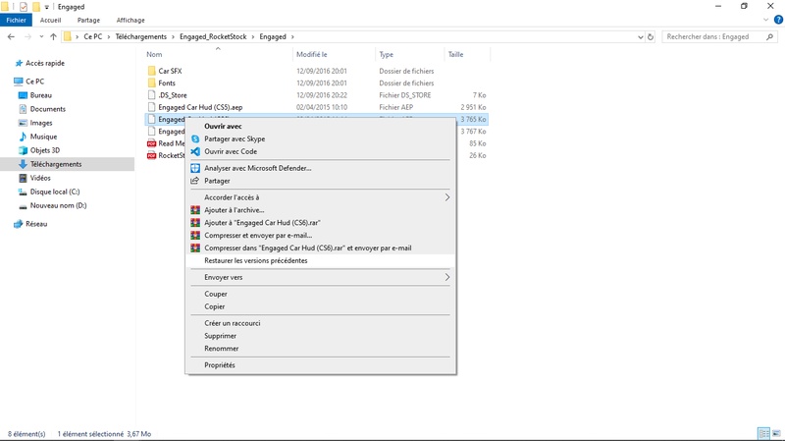Click the VS Code icon for Ouvrir avec Code

(195, 152)
